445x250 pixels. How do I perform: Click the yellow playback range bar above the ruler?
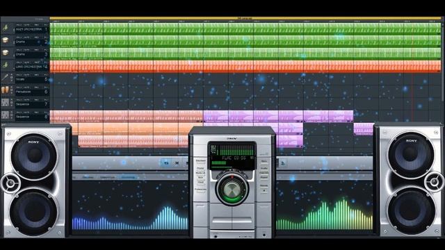[x=245, y=18]
